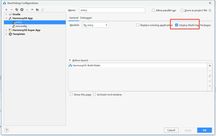Collapse the HarmonyOS App node
This screenshot has height=136, width=216.
click(6, 18)
